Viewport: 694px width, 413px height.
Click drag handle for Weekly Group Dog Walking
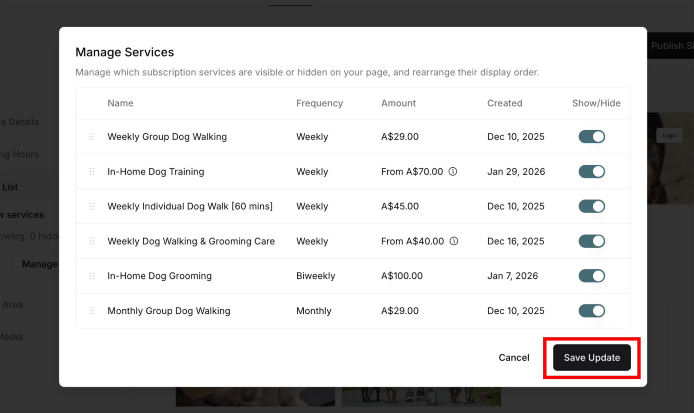click(91, 137)
